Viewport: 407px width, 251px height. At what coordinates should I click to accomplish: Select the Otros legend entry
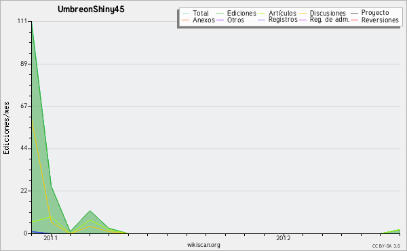pyautogui.click(x=235, y=20)
